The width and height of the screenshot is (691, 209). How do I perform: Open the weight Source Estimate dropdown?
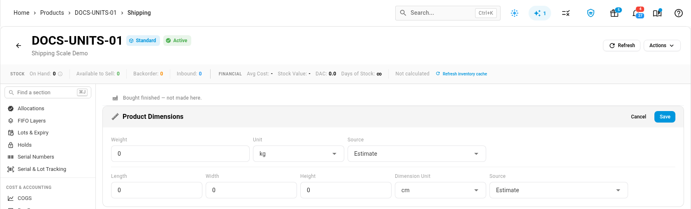pos(417,154)
